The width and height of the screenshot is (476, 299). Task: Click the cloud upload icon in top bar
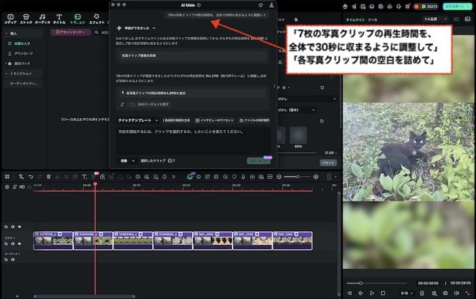click(390, 6)
